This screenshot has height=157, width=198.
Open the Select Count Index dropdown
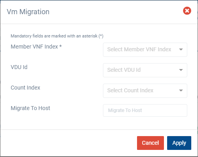click(145, 91)
